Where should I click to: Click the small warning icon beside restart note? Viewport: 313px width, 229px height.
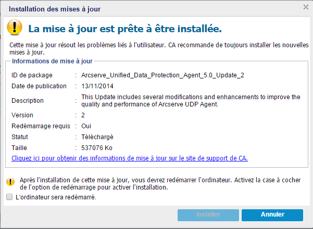tap(10, 182)
